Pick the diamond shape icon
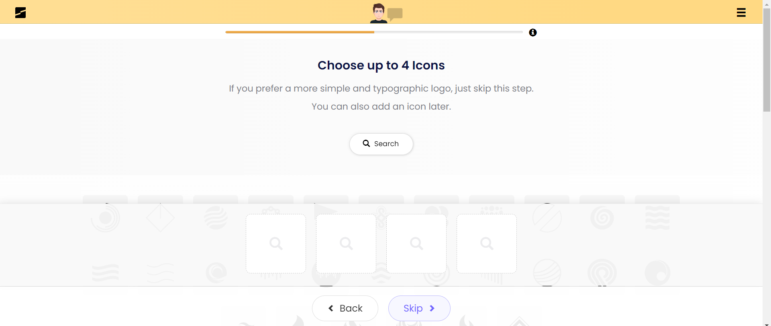The height and width of the screenshot is (326, 771). [160, 218]
